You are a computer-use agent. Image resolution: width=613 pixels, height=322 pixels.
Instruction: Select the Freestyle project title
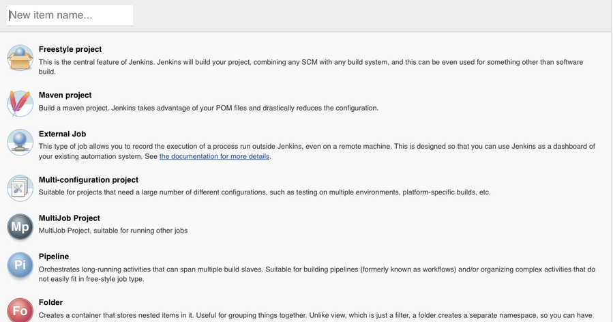70,49
